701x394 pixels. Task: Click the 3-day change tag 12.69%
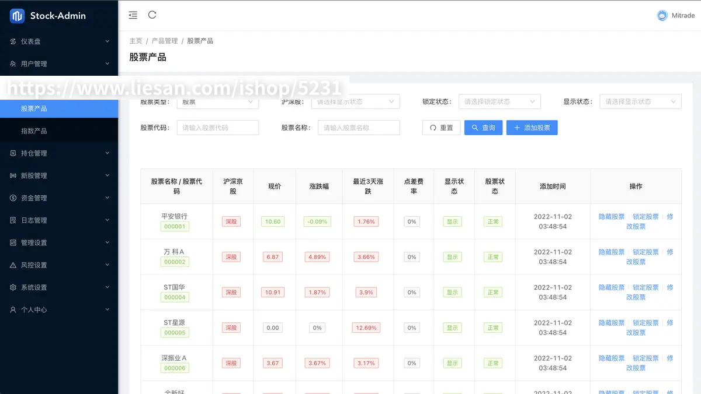click(366, 328)
